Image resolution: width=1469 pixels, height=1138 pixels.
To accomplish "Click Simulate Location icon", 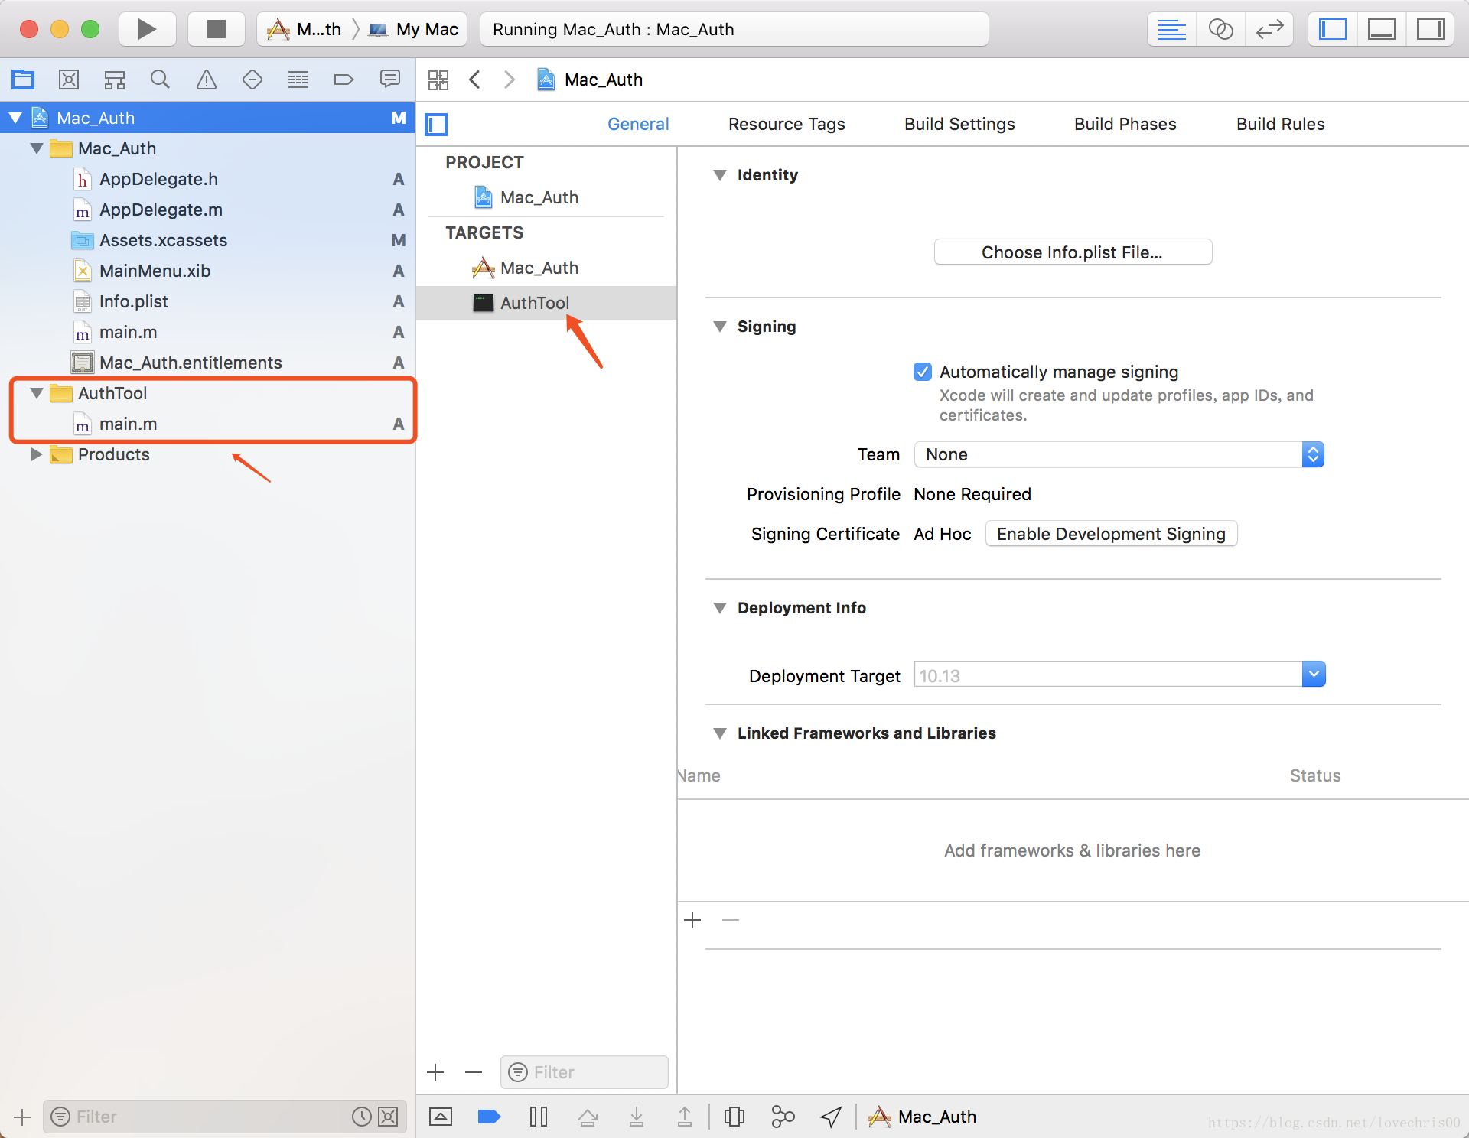I will pos(831,1117).
